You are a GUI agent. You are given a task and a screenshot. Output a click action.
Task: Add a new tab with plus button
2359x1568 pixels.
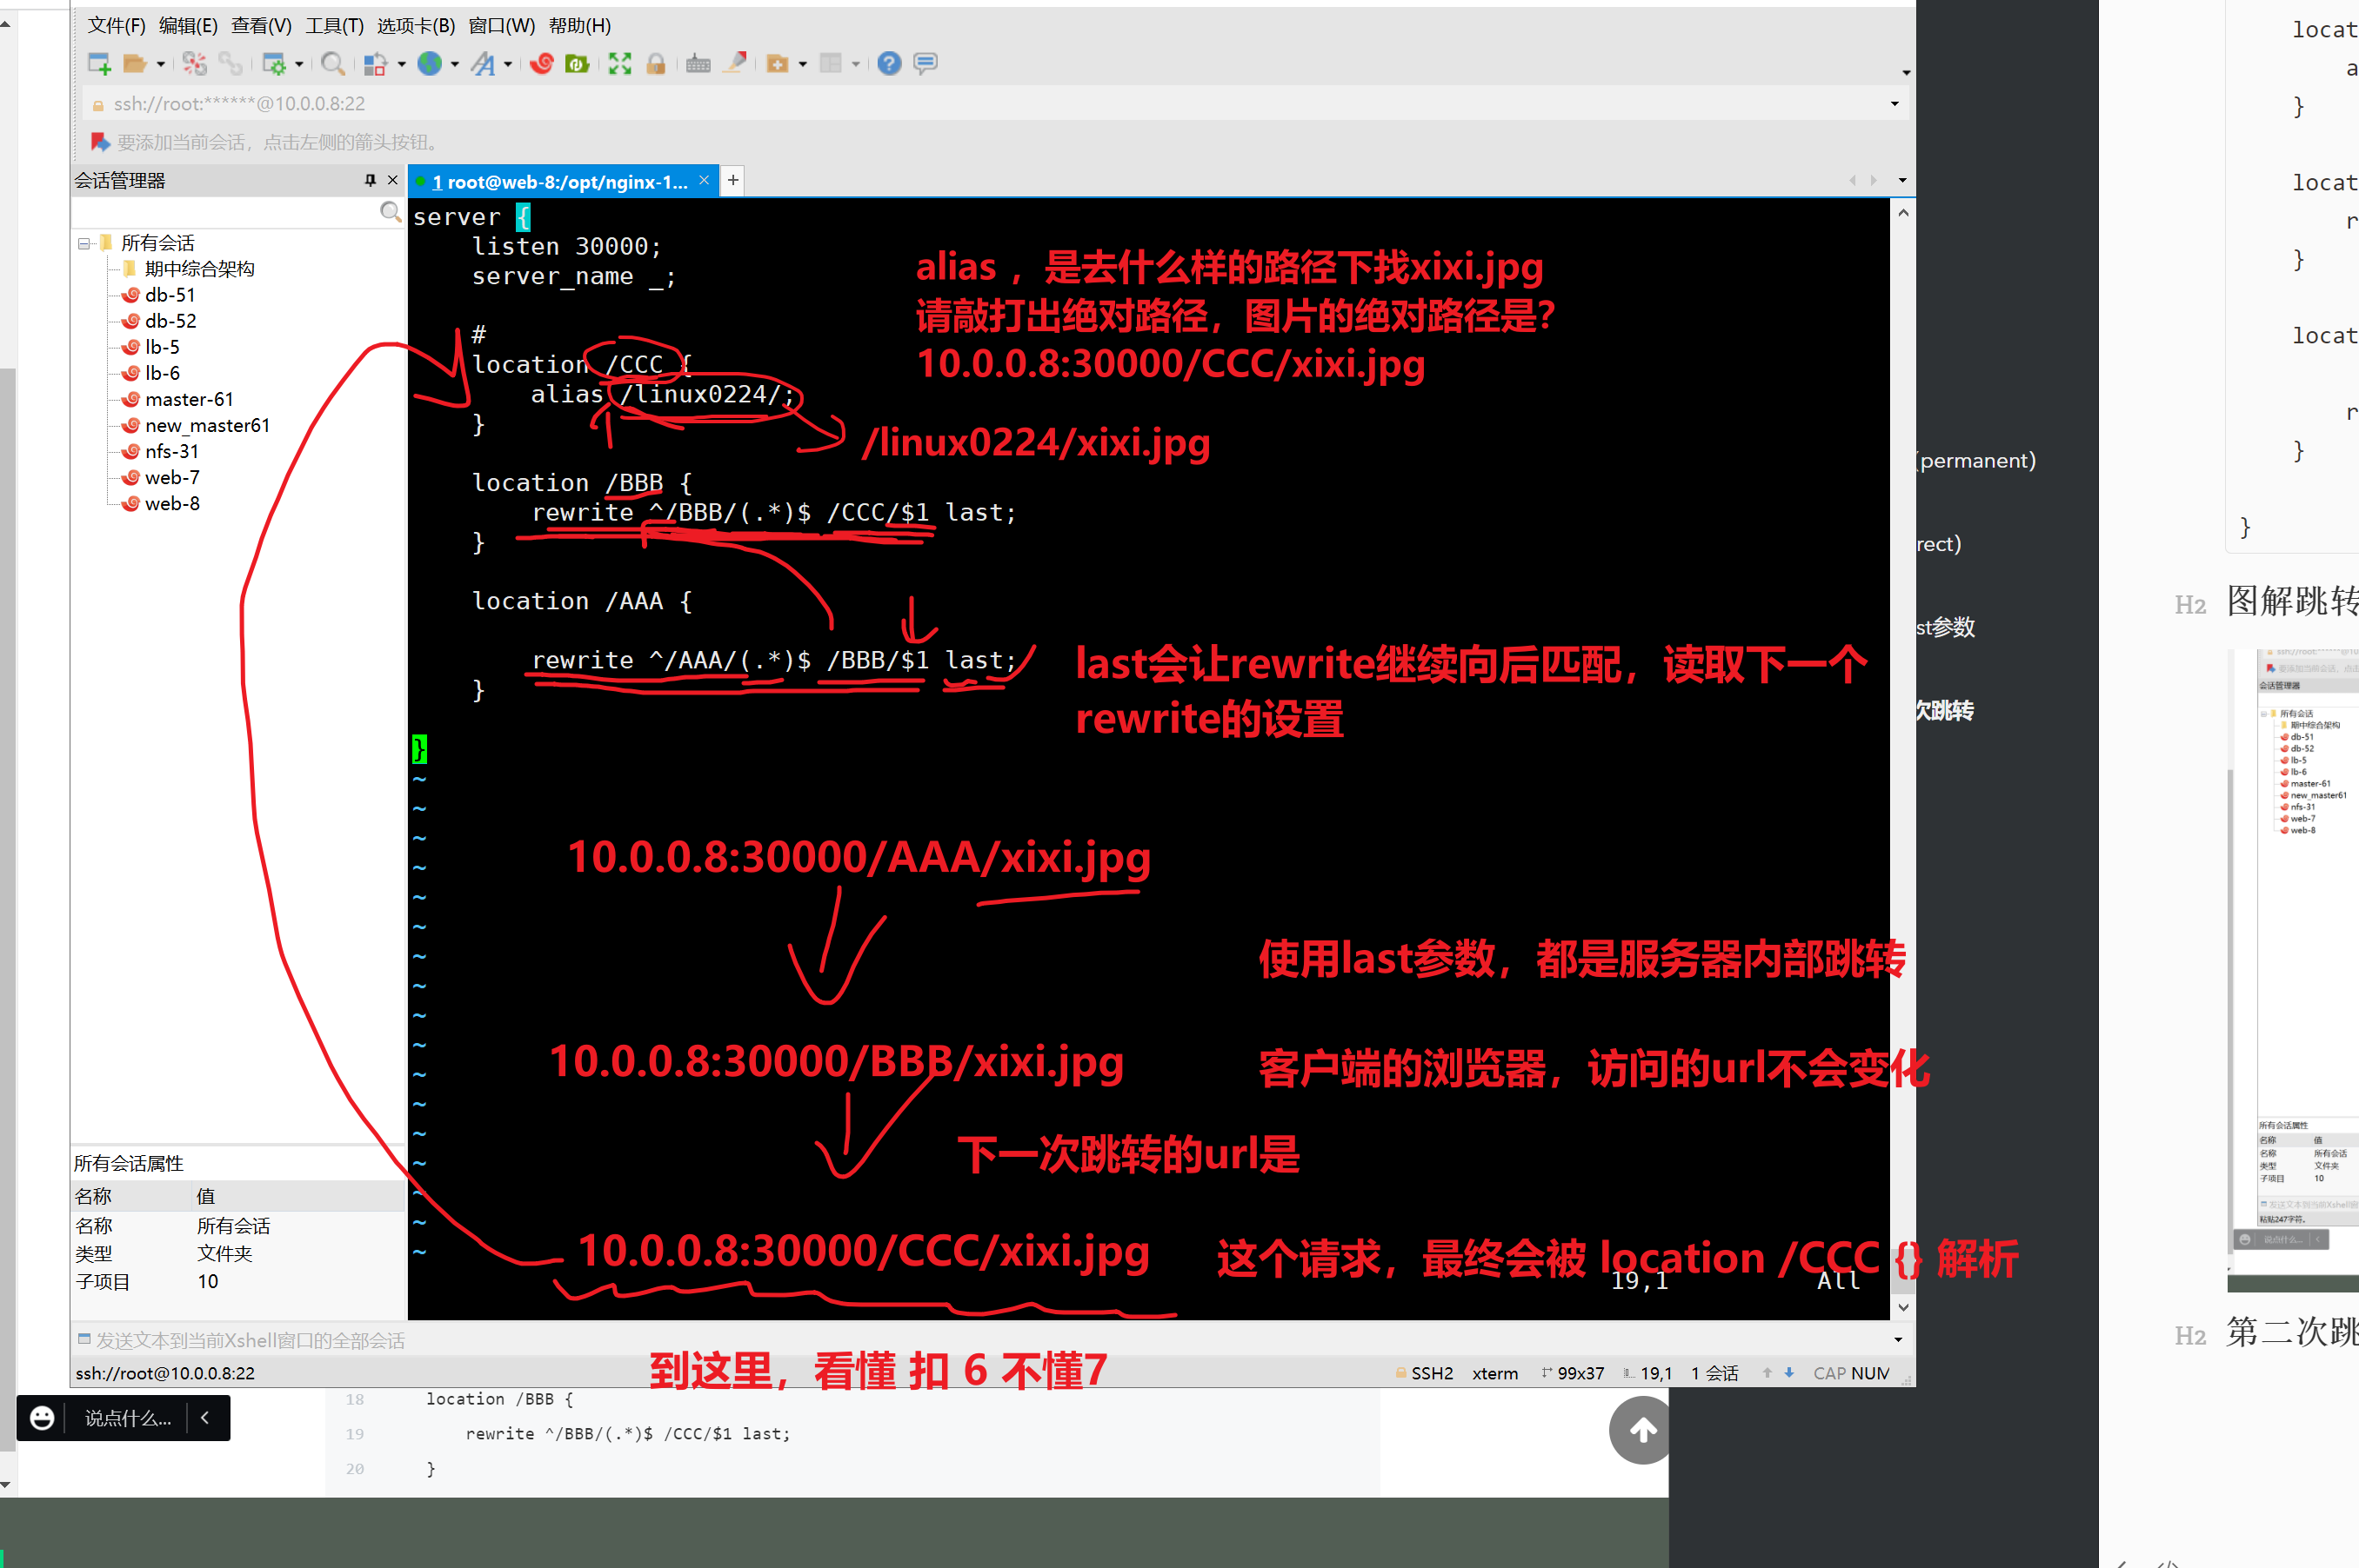point(733,180)
